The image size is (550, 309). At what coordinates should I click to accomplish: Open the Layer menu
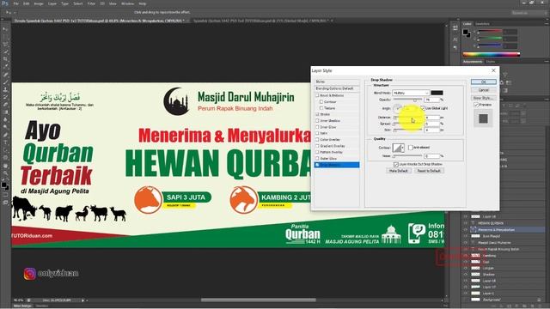point(52,3)
